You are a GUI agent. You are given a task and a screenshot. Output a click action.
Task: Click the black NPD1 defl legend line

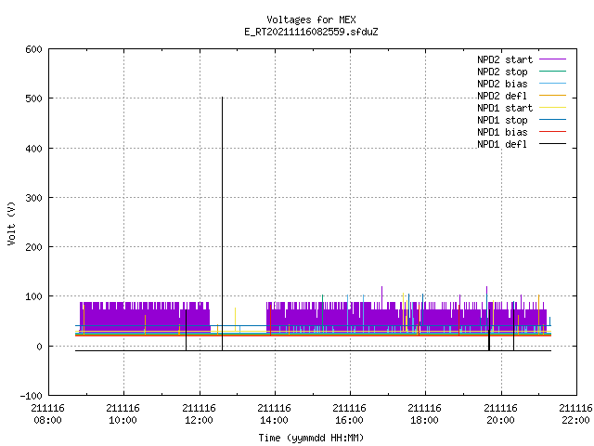(553, 144)
